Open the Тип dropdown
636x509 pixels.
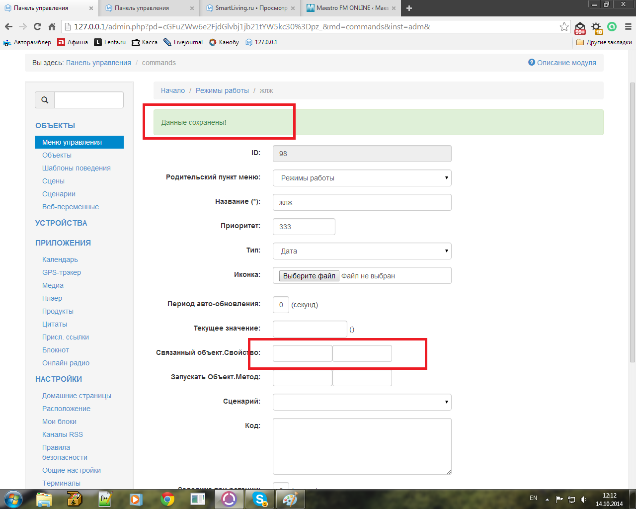click(362, 251)
